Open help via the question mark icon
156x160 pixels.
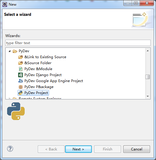coord(10,149)
